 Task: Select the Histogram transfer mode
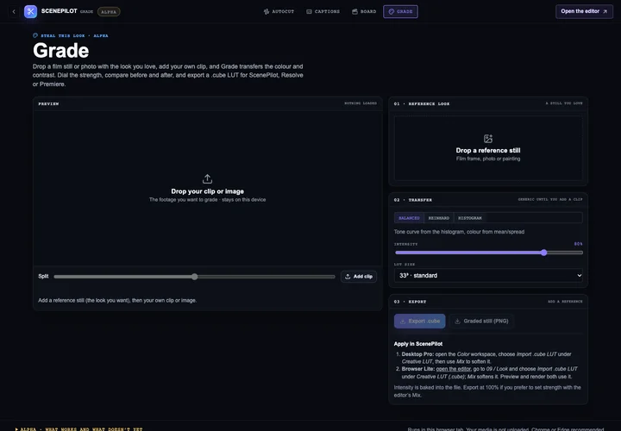470,218
